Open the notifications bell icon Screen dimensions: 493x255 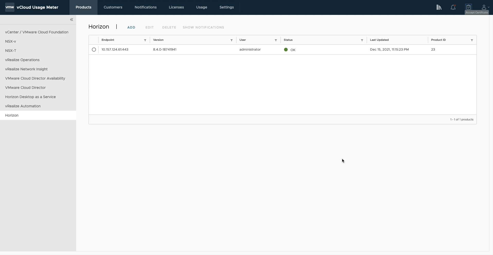(x=453, y=7)
